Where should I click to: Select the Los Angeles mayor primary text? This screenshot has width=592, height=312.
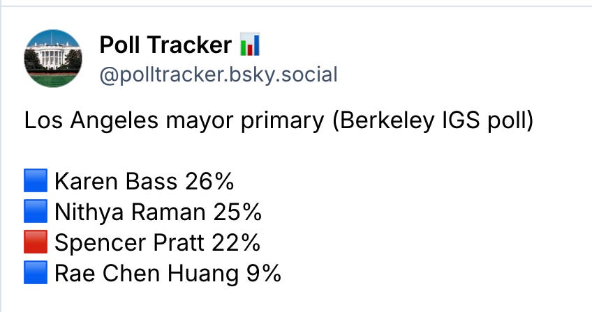pyautogui.click(x=174, y=121)
